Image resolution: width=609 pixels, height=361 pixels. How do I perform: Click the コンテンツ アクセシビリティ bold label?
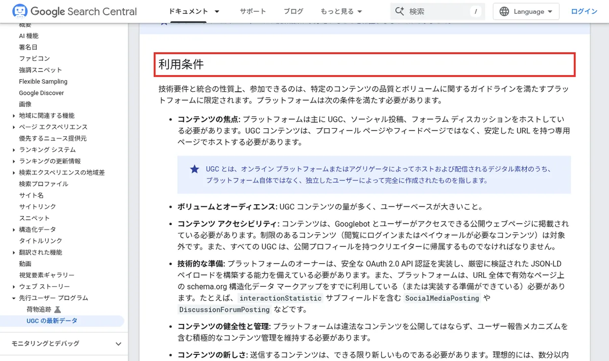(x=228, y=224)
